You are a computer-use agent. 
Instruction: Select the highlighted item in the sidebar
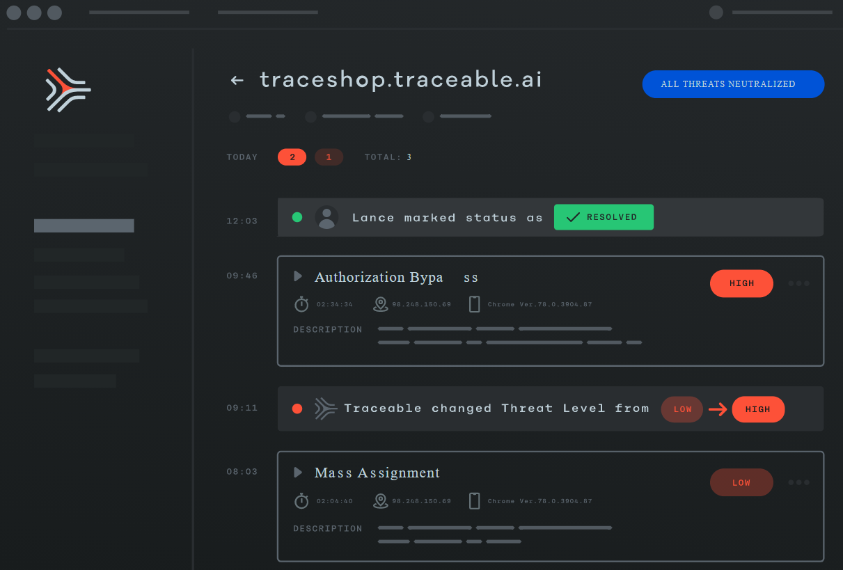pos(84,225)
